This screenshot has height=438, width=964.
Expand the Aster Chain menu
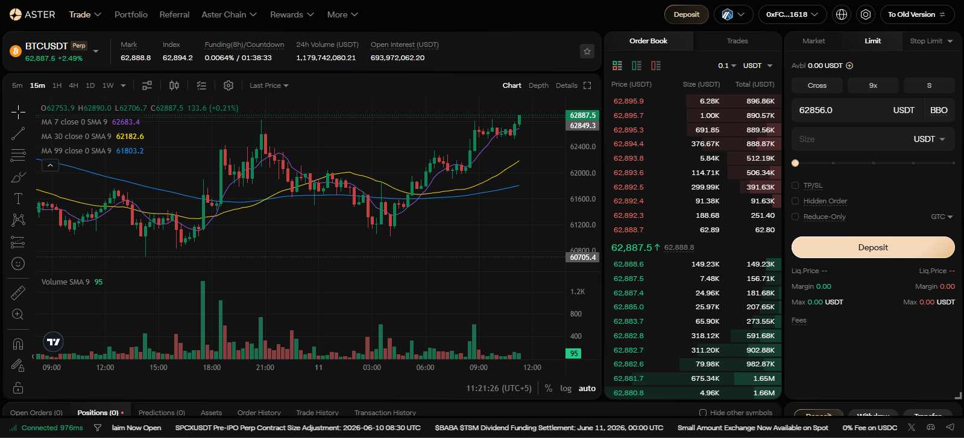pos(229,14)
